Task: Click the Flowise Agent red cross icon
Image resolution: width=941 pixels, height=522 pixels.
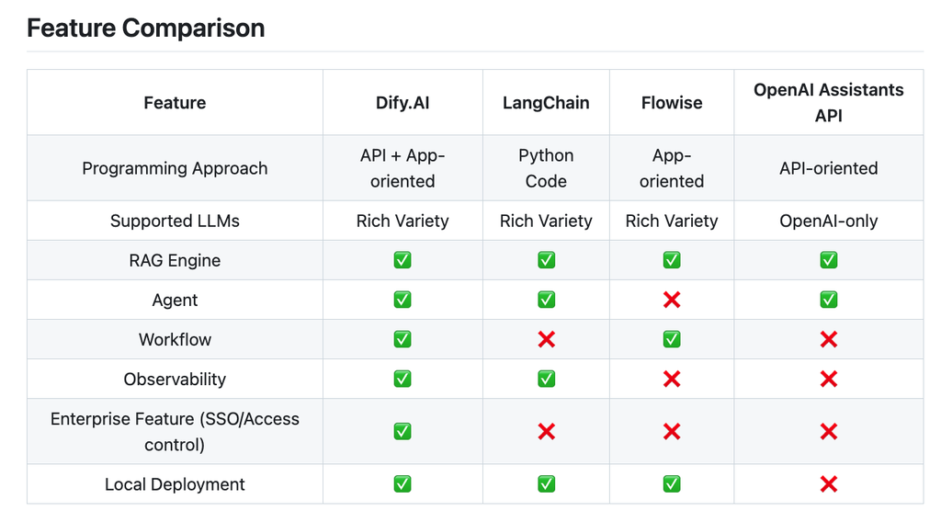Action: click(672, 300)
